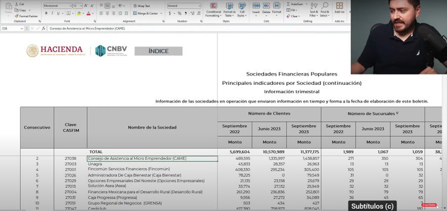Open the font size dropdown
This screenshot has width=447, height=211.
[81, 6]
